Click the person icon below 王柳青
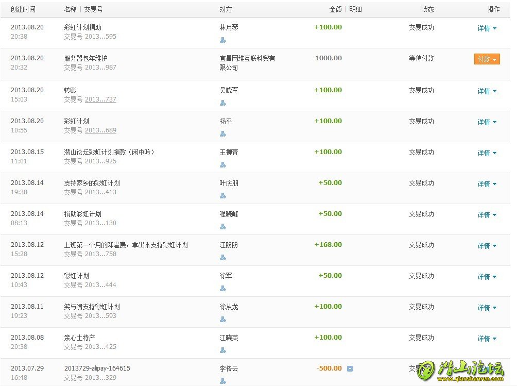 [222, 165]
